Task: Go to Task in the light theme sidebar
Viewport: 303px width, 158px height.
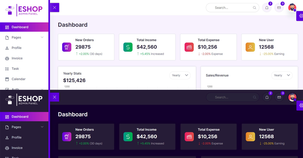Action: tap(15, 69)
